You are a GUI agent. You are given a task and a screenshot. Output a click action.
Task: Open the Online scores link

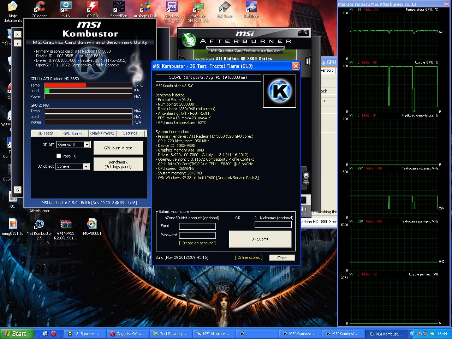tap(249, 257)
